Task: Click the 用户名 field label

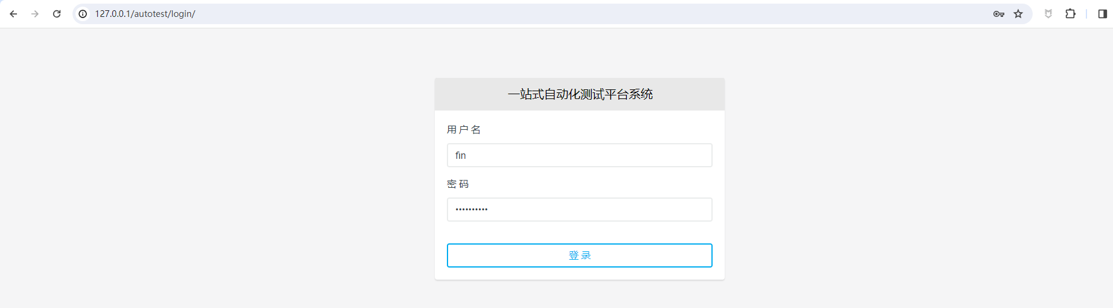Action: (x=464, y=130)
